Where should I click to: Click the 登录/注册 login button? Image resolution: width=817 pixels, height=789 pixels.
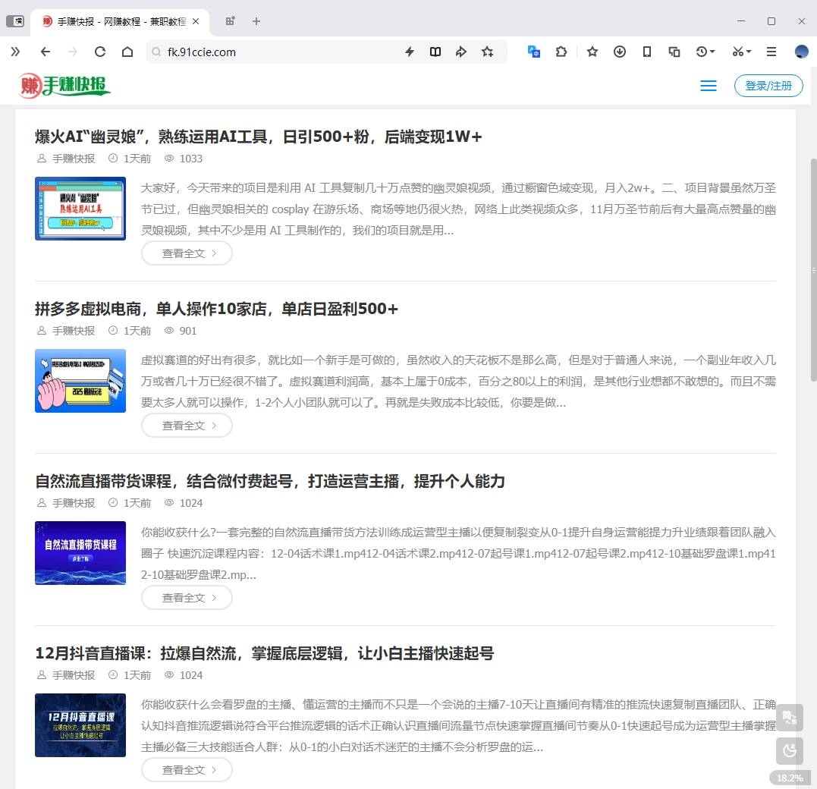point(768,86)
